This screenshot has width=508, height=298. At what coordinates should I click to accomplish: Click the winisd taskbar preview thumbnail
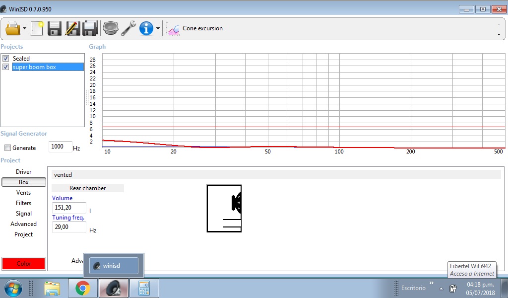coord(114,266)
